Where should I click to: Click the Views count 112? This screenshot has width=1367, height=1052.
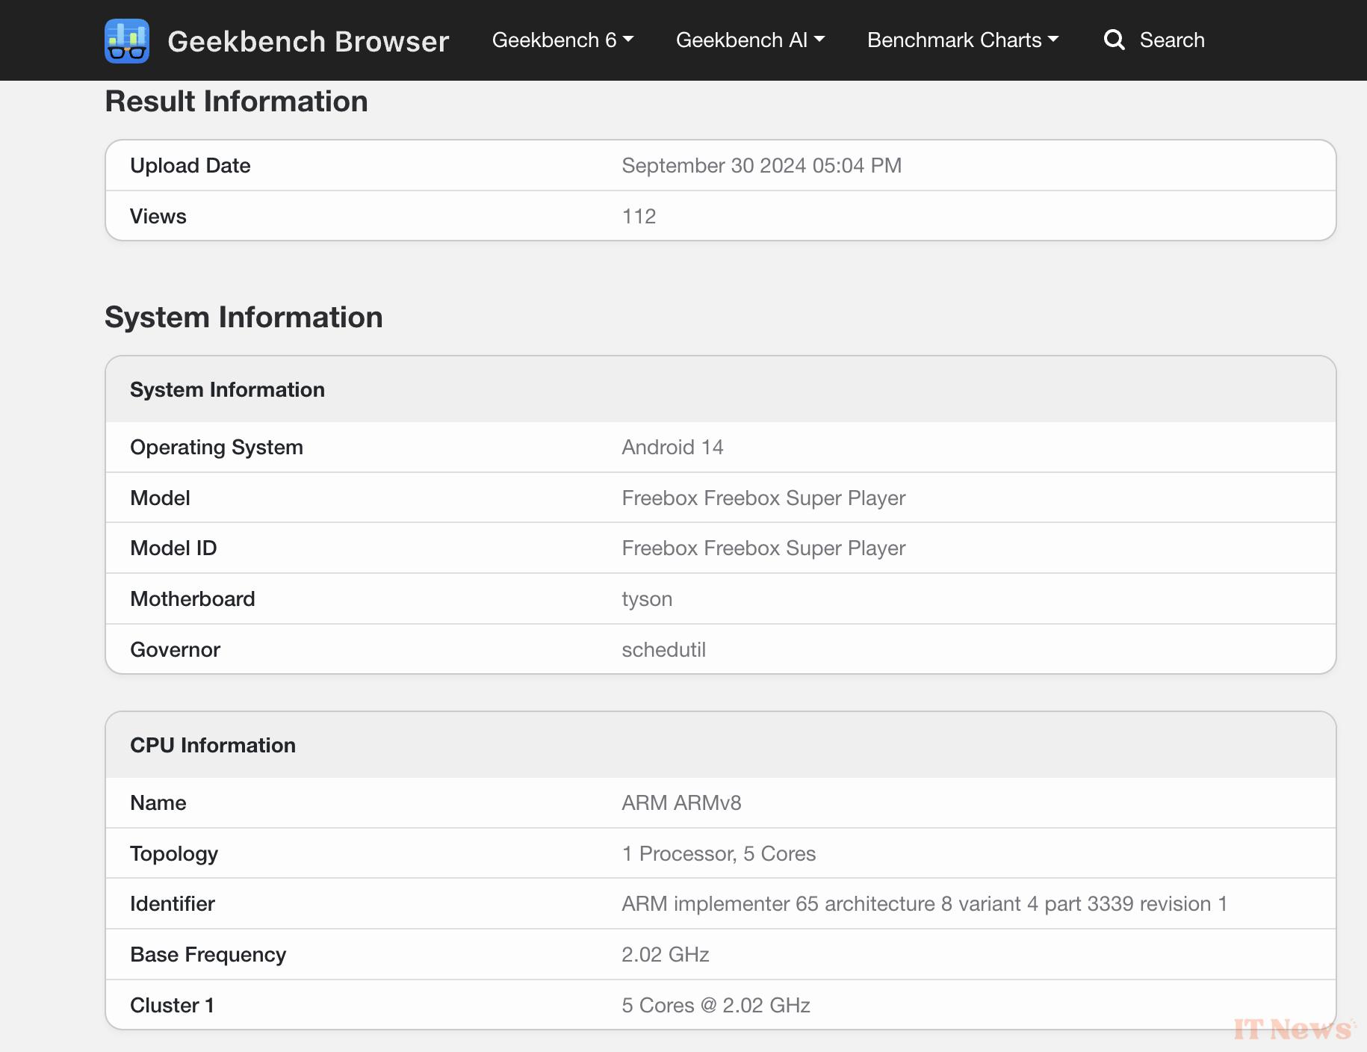click(x=639, y=217)
